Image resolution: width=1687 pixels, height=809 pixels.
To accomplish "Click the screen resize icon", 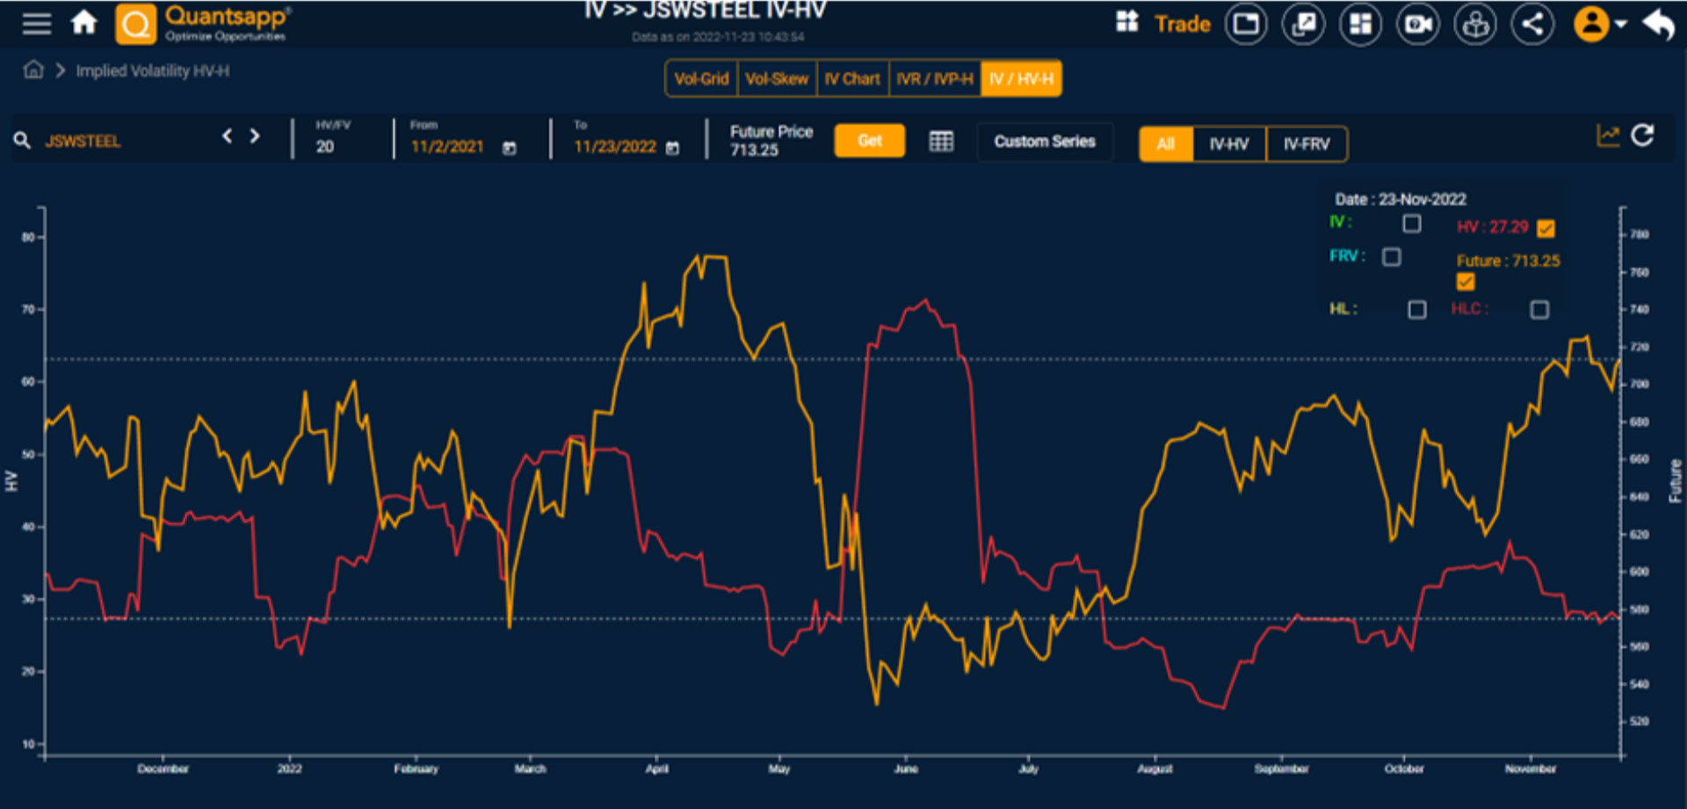I will 1304,24.
